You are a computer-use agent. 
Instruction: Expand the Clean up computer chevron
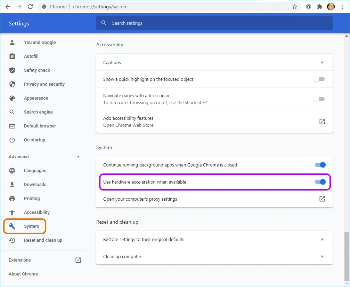[x=322, y=256]
